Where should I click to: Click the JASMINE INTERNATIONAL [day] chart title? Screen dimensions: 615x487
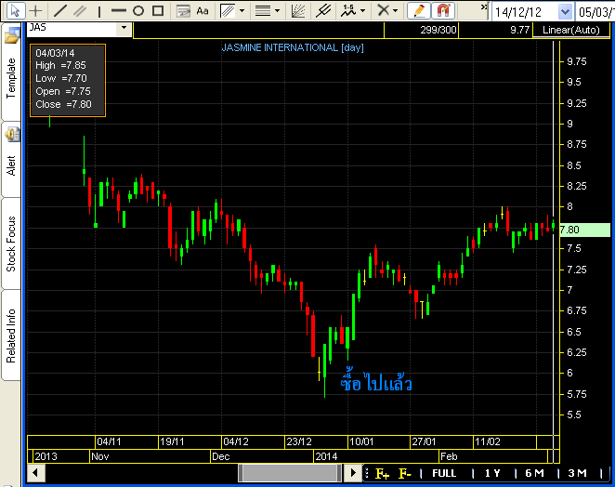(x=293, y=47)
